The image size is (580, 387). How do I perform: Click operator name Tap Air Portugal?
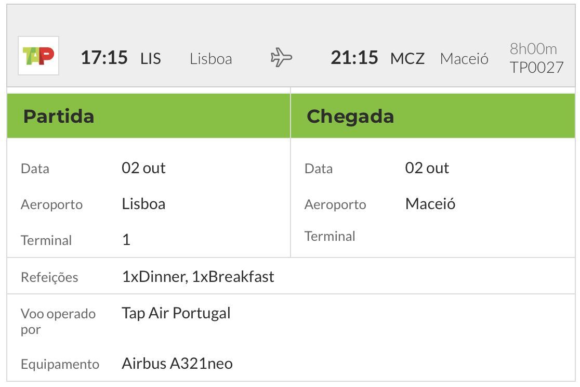pos(176,313)
